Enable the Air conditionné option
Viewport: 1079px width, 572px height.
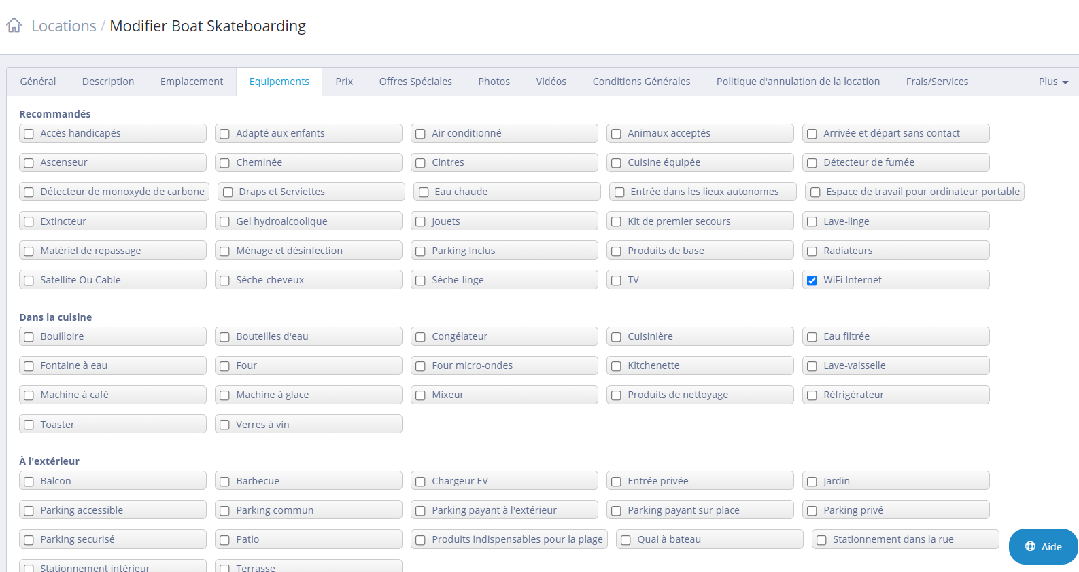pos(420,134)
